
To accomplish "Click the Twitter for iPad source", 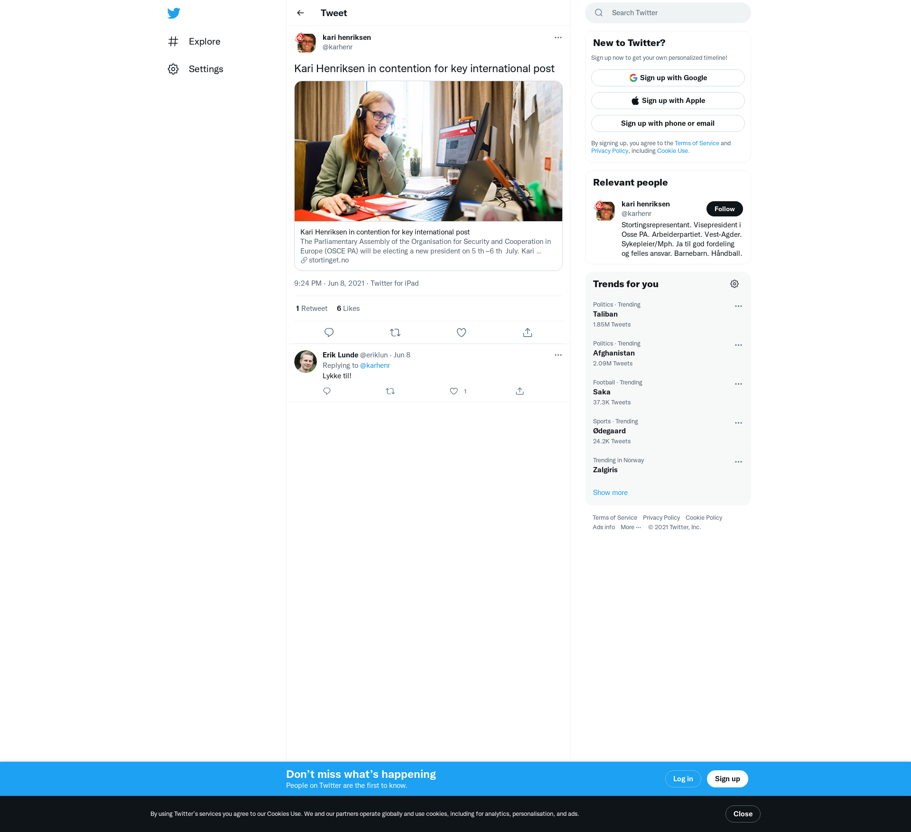I will tap(394, 283).
